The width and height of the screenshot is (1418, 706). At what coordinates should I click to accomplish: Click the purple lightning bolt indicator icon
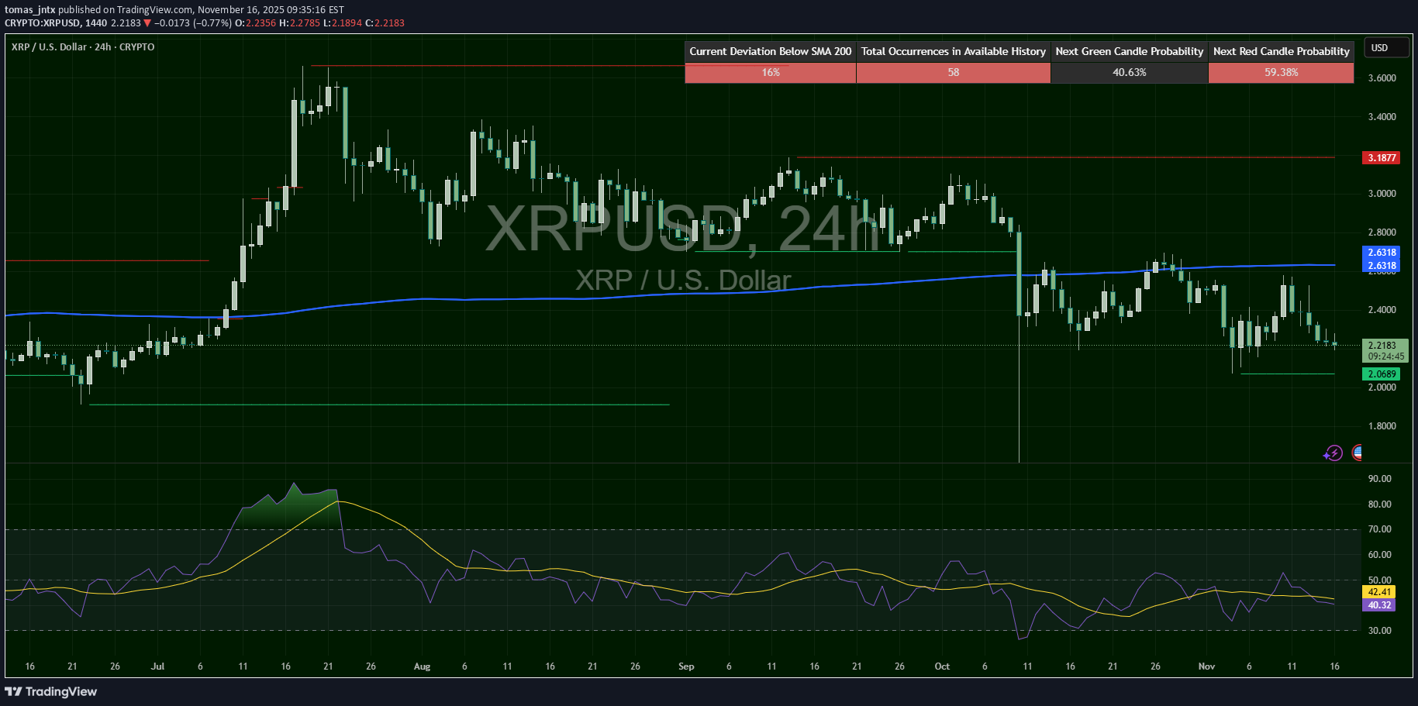click(x=1333, y=453)
